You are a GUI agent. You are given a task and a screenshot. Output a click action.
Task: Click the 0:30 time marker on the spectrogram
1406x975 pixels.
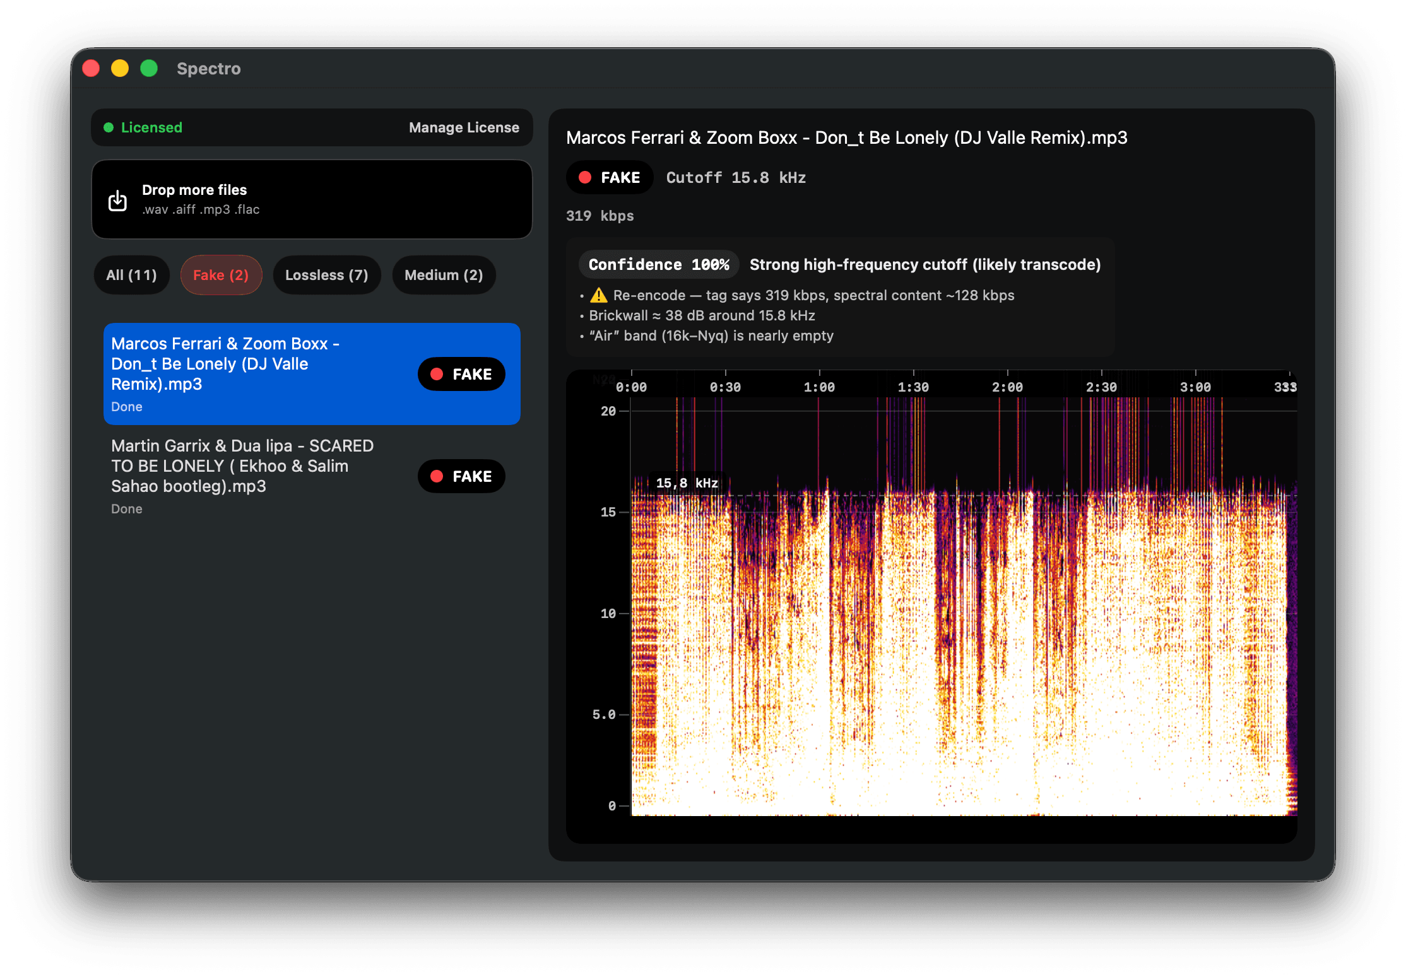point(725,387)
